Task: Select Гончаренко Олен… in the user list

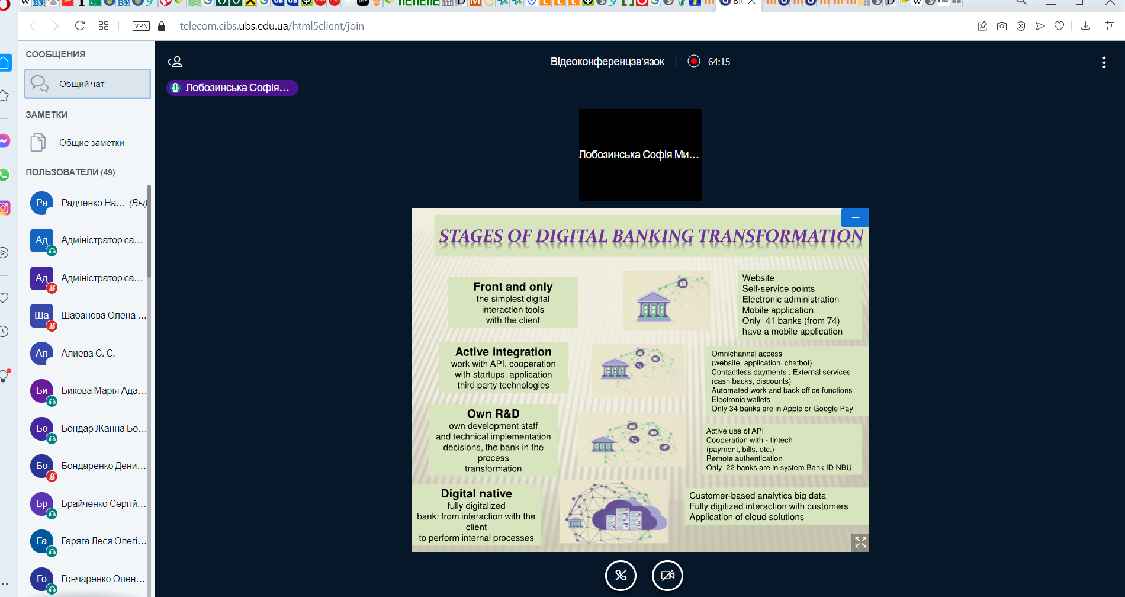Action: 88,579
